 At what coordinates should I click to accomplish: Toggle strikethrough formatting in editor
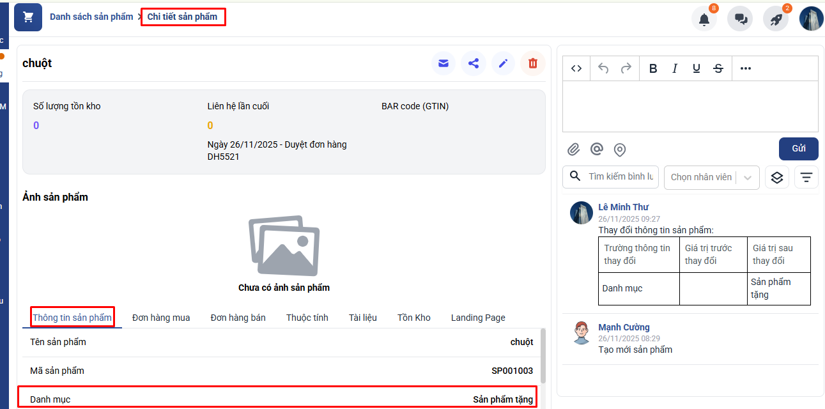(718, 69)
